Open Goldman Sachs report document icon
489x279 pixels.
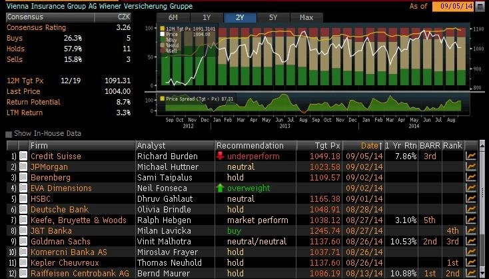pyautogui.click(x=23, y=241)
